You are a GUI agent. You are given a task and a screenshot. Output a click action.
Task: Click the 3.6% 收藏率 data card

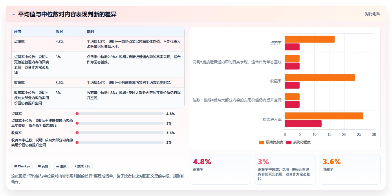pos(349,169)
